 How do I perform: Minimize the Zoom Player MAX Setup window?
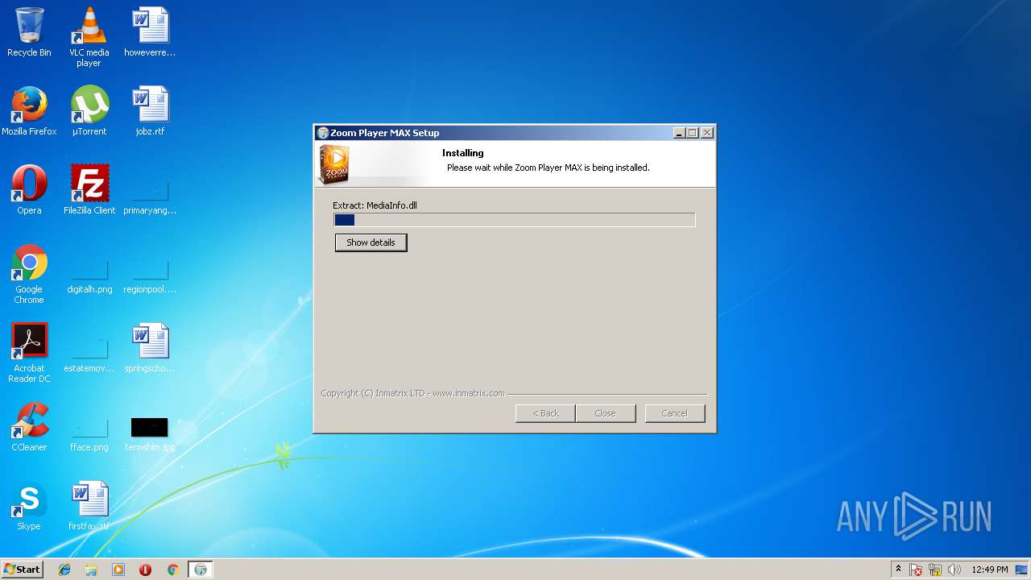tap(679, 133)
